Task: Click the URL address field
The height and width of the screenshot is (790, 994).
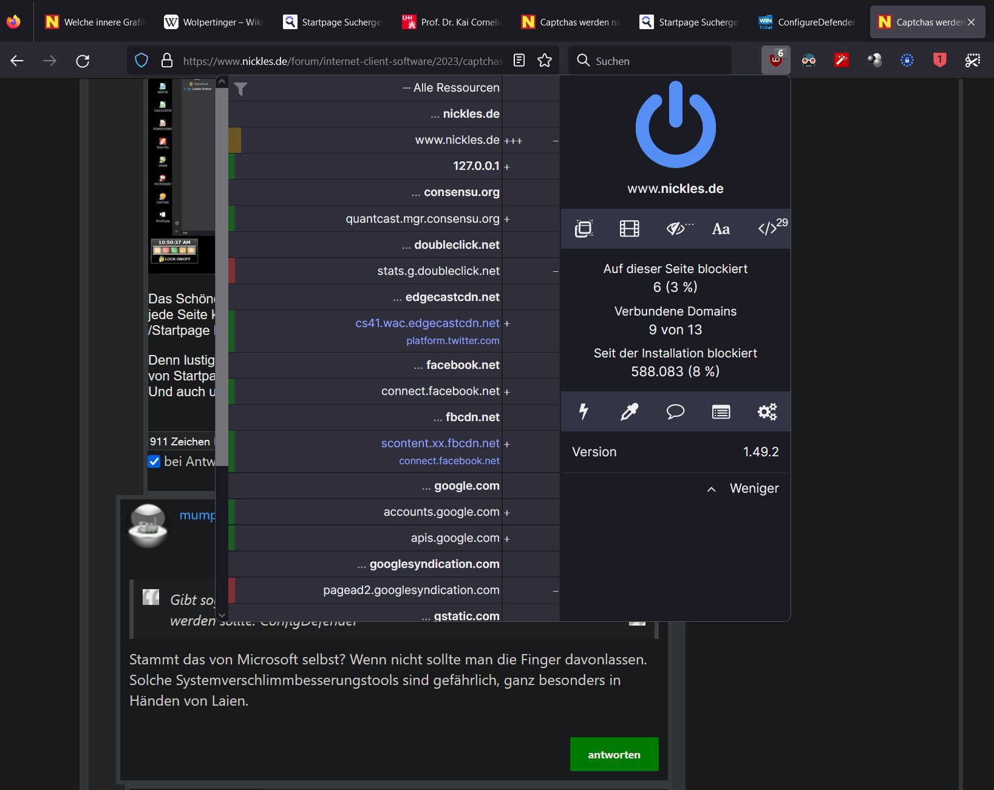Action: click(342, 61)
